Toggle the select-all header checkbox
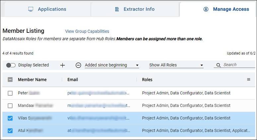 click(10, 80)
